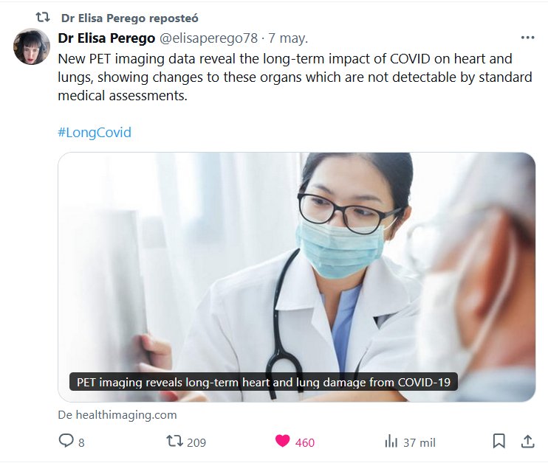Open Dr Elisa Perego's profile avatar
Viewport: 548px width, 463px height.
(32, 47)
